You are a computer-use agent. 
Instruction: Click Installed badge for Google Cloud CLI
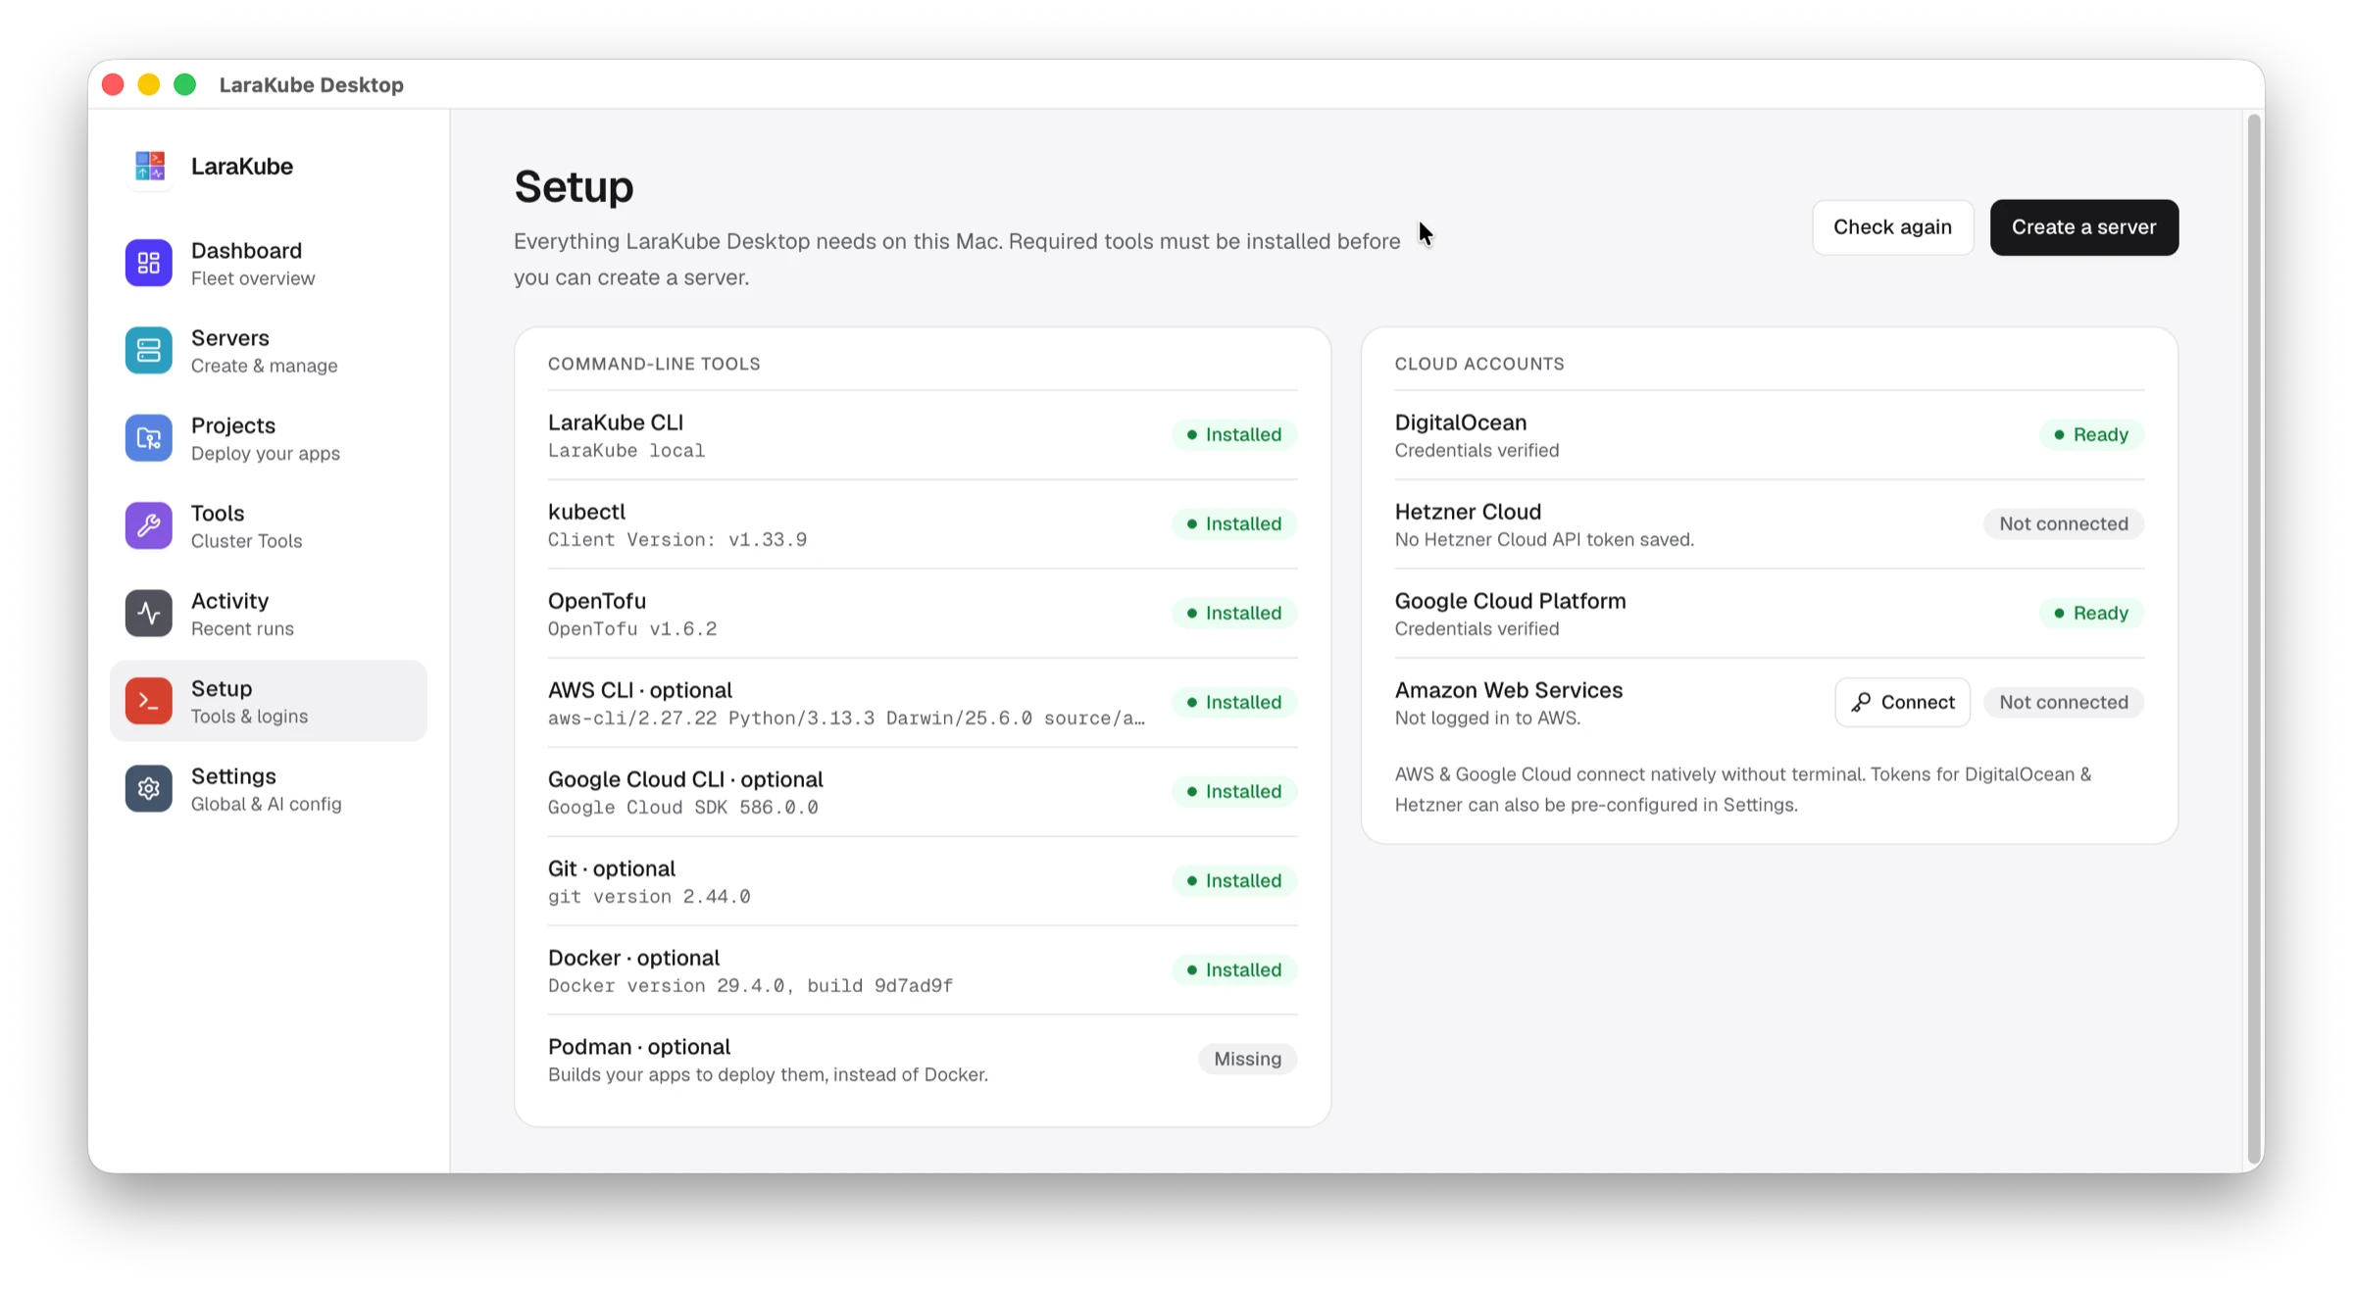coord(1234,791)
